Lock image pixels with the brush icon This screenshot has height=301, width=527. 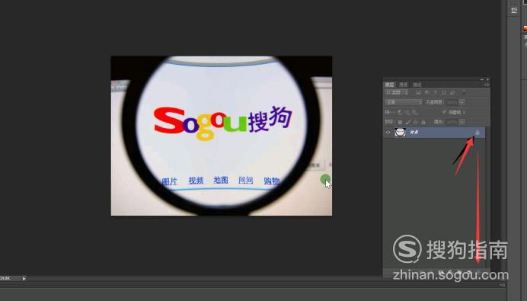click(x=407, y=122)
